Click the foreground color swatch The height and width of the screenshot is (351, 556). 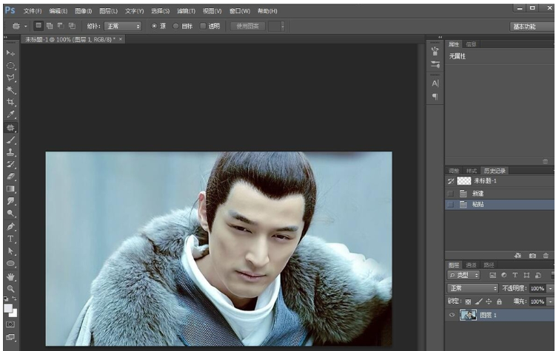tap(8, 307)
